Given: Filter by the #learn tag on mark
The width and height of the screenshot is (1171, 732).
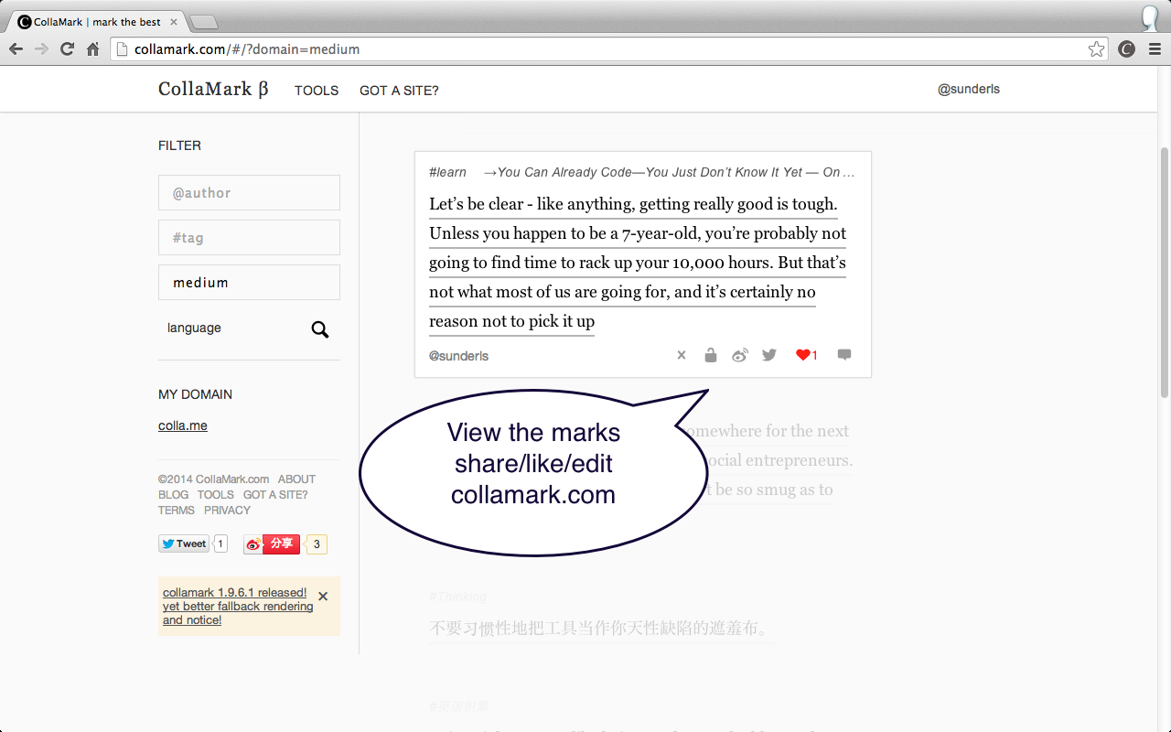Looking at the screenshot, I should tap(447, 172).
